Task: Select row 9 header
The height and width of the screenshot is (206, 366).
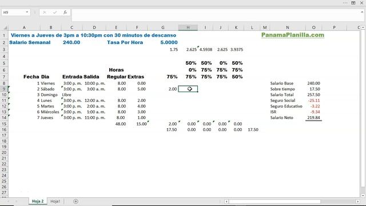Action: click(x=4, y=89)
